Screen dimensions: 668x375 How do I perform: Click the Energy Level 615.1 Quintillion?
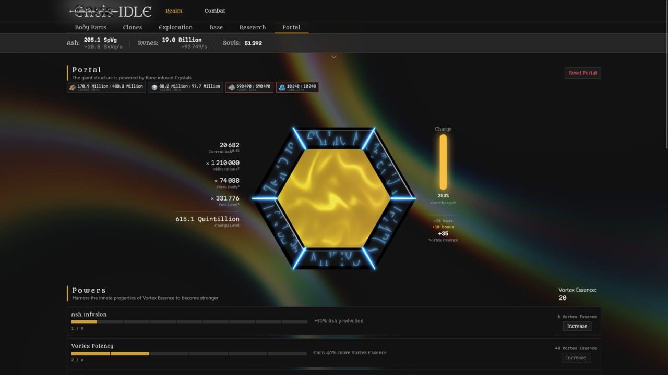[x=208, y=219]
